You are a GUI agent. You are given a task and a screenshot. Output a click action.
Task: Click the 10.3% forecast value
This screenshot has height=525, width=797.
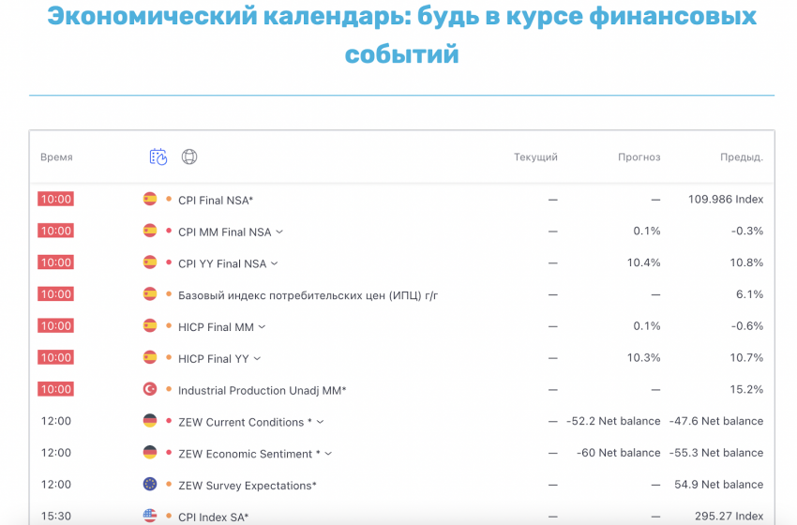[x=643, y=358]
